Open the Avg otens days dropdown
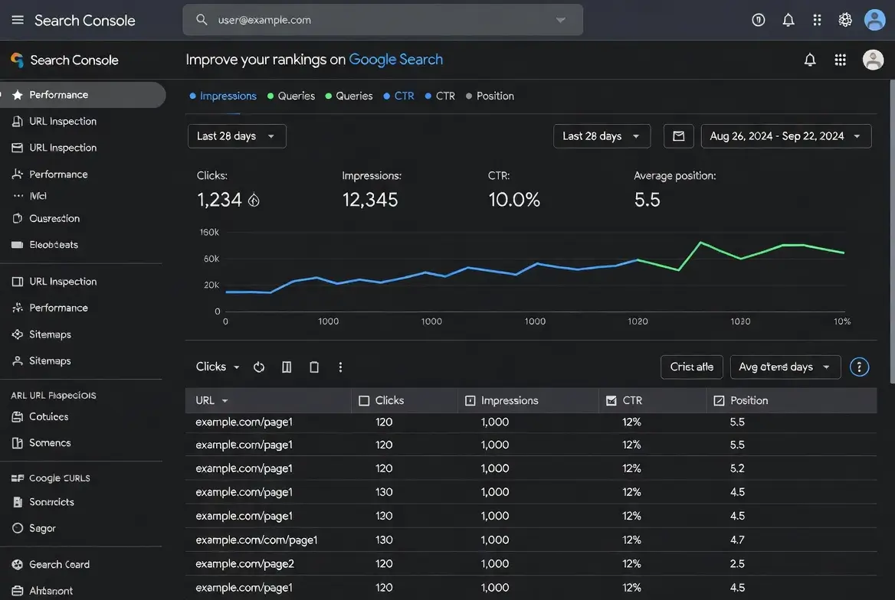 (785, 367)
